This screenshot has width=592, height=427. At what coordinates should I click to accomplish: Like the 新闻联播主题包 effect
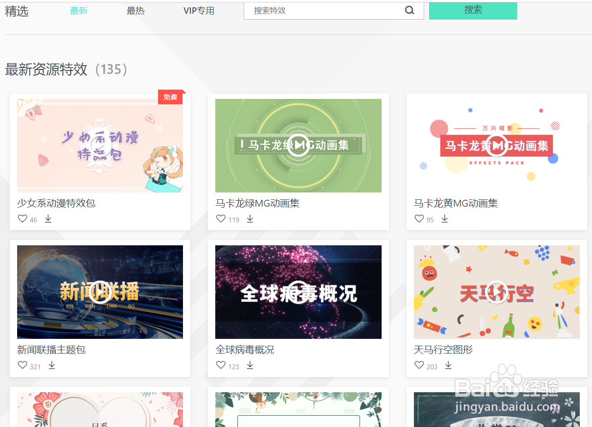tap(23, 365)
